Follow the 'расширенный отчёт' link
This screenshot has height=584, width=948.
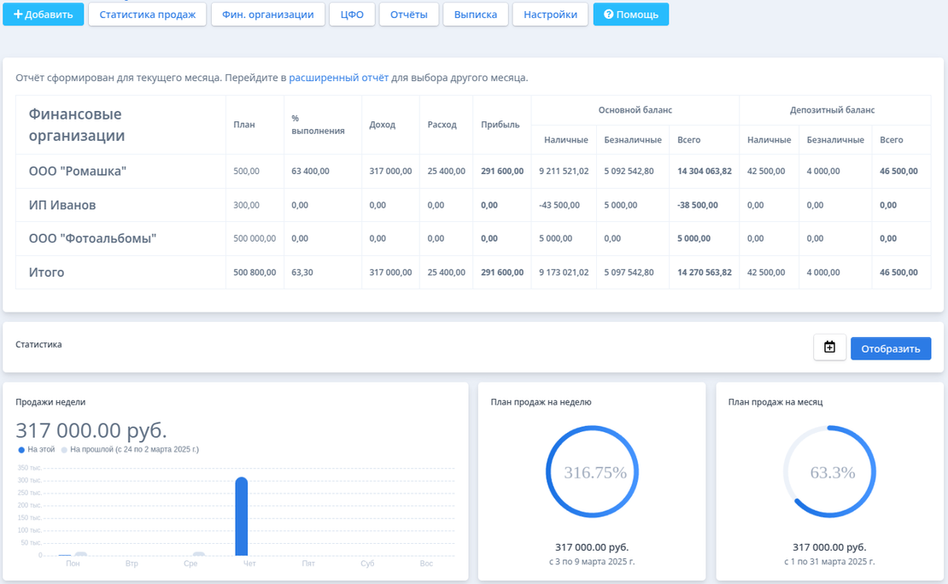(x=338, y=78)
